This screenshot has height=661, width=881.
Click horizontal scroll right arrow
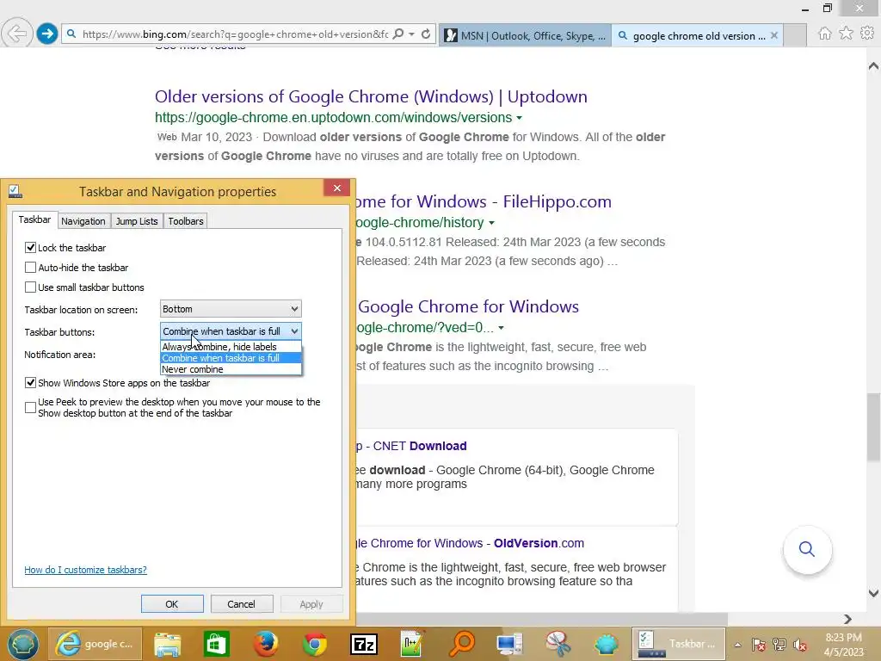coord(847,619)
